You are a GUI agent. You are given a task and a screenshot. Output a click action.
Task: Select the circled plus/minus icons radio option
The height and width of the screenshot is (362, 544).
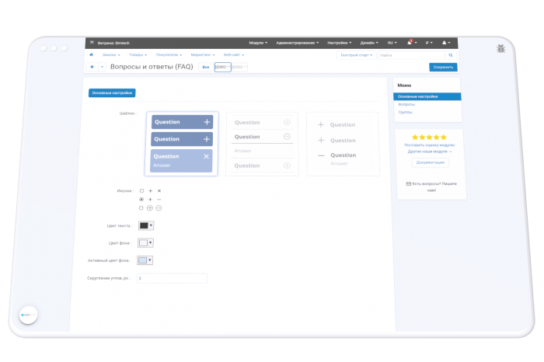[141, 208]
